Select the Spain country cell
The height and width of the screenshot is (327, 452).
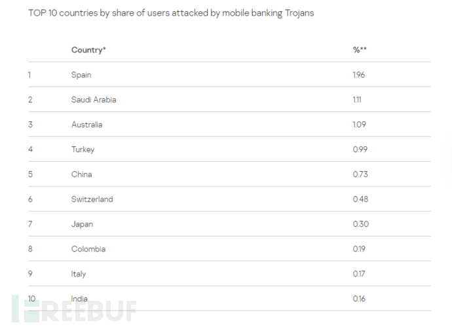81,75
